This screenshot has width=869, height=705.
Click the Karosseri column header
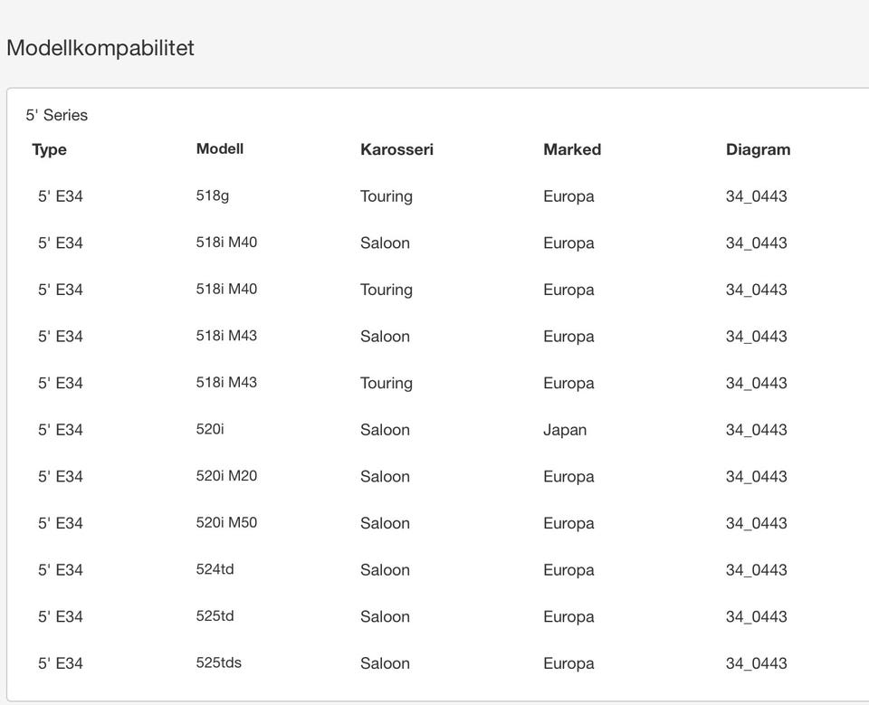(396, 150)
